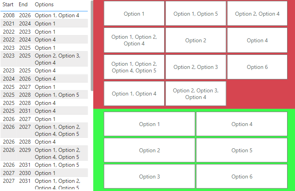Screen dimensions: 295x191
Task: Click the Options column header
Action: pyautogui.click(x=44, y=5)
